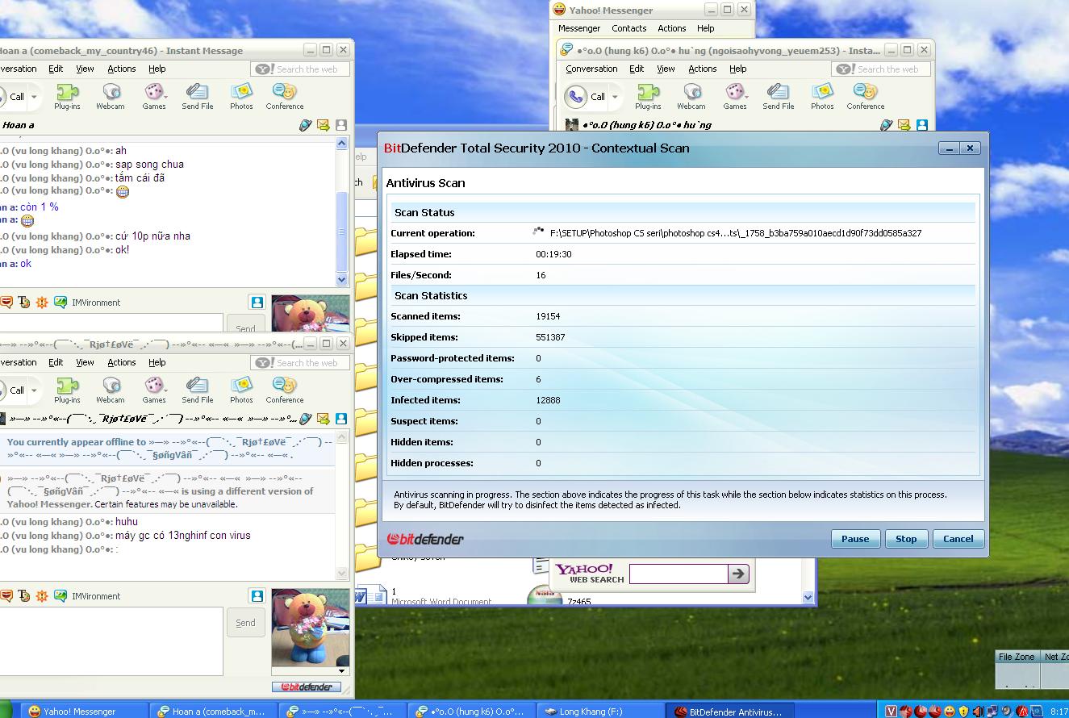Open Plug-ins in the Hoan a chat window
The height and width of the screenshot is (718, 1069).
click(x=67, y=96)
